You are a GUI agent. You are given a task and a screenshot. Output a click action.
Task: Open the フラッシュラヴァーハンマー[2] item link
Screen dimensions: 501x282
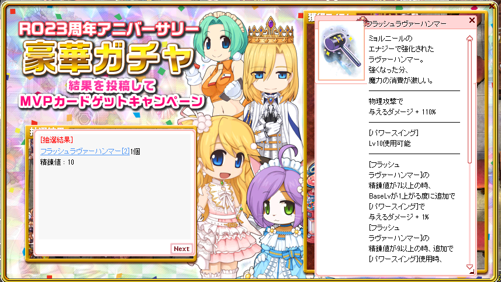pos(85,151)
